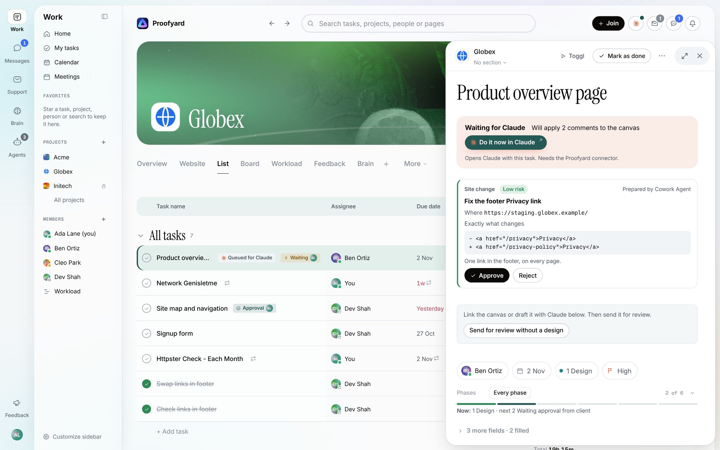Image resolution: width=720 pixels, height=450 pixels.
Task: Expand the 2 of 6 phases chevron
Action: click(692, 393)
